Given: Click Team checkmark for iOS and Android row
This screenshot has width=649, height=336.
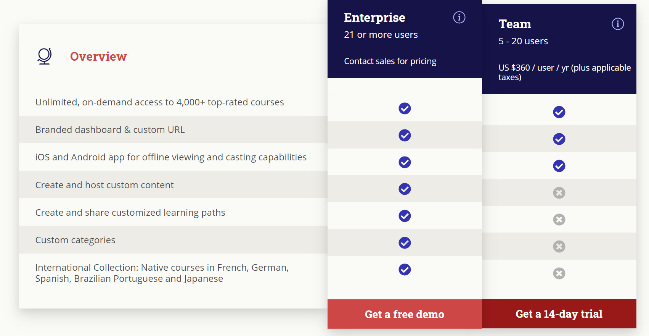Looking at the screenshot, I should click(x=559, y=166).
